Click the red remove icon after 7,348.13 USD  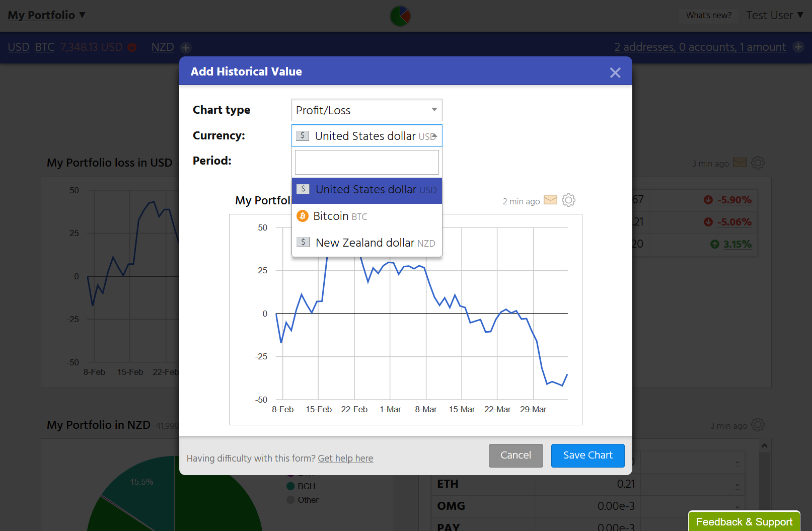coord(132,47)
